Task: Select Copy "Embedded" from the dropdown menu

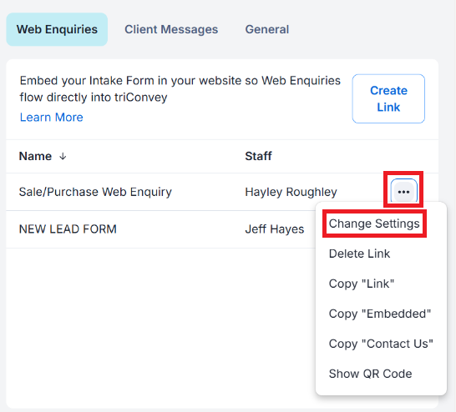Action: pos(380,314)
